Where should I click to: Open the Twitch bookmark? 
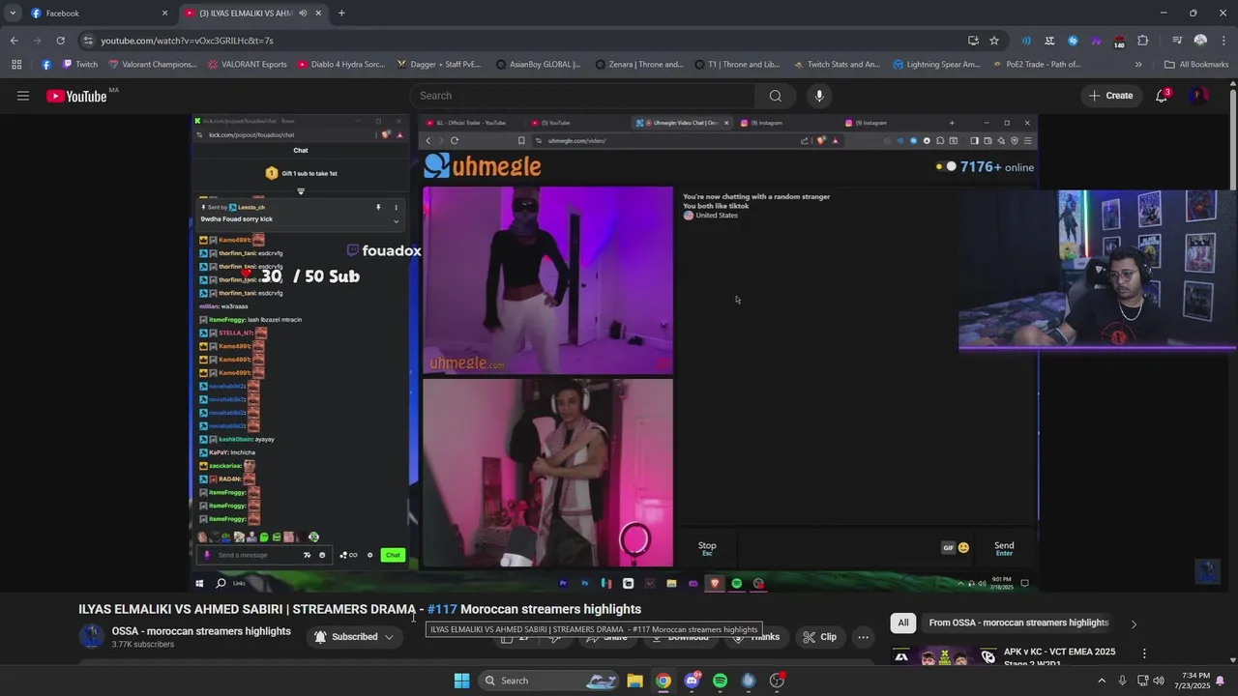coord(79,65)
